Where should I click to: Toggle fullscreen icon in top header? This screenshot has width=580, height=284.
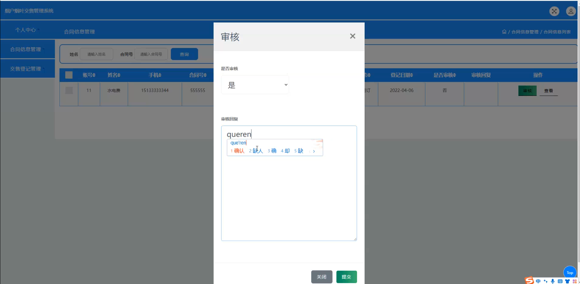pyautogui.click(x=554, y=11)
